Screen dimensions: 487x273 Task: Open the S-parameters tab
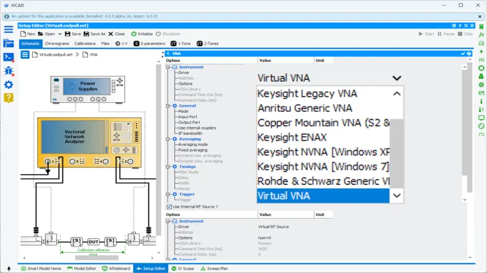point(150,44)
